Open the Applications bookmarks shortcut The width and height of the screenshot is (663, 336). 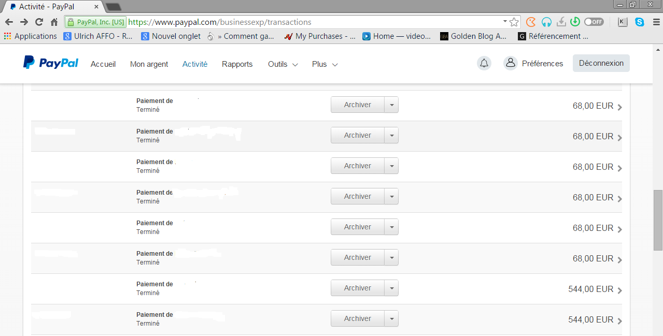coord(31,36)
